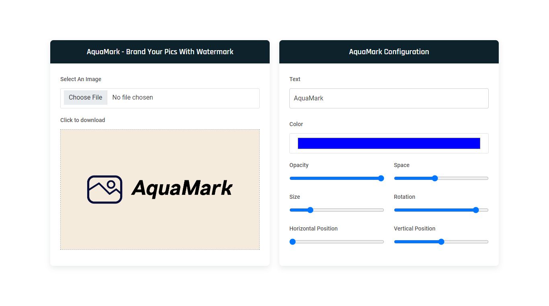The width and height of the screenshot is (549, 306).
Task: Click the Choose File button
Action: click(x=85, y=98)
